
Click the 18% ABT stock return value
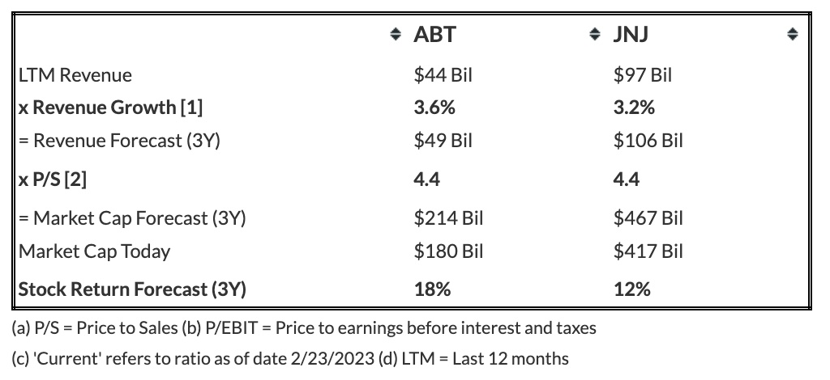(432, 289)
